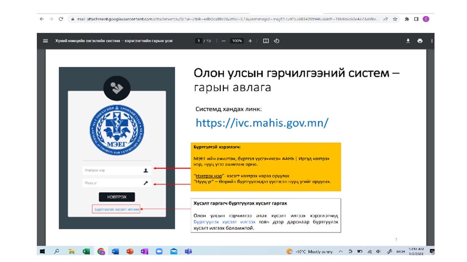
Task: Launch Excel from the taskbar
Action: [86, 251]
